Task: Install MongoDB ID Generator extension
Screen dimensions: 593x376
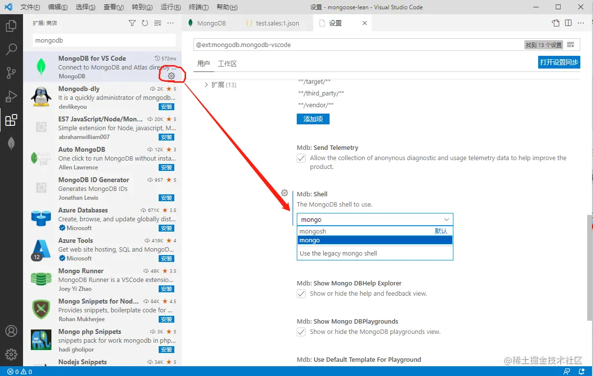Action: pos(166,198)
